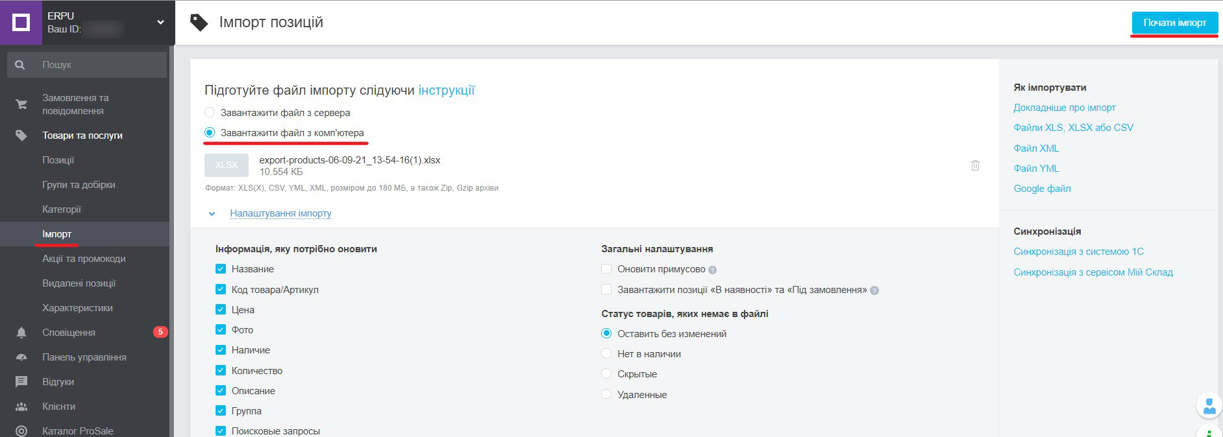Open Відгуки in the sidebar
The image size is (1223, 437).
(58, 382)
